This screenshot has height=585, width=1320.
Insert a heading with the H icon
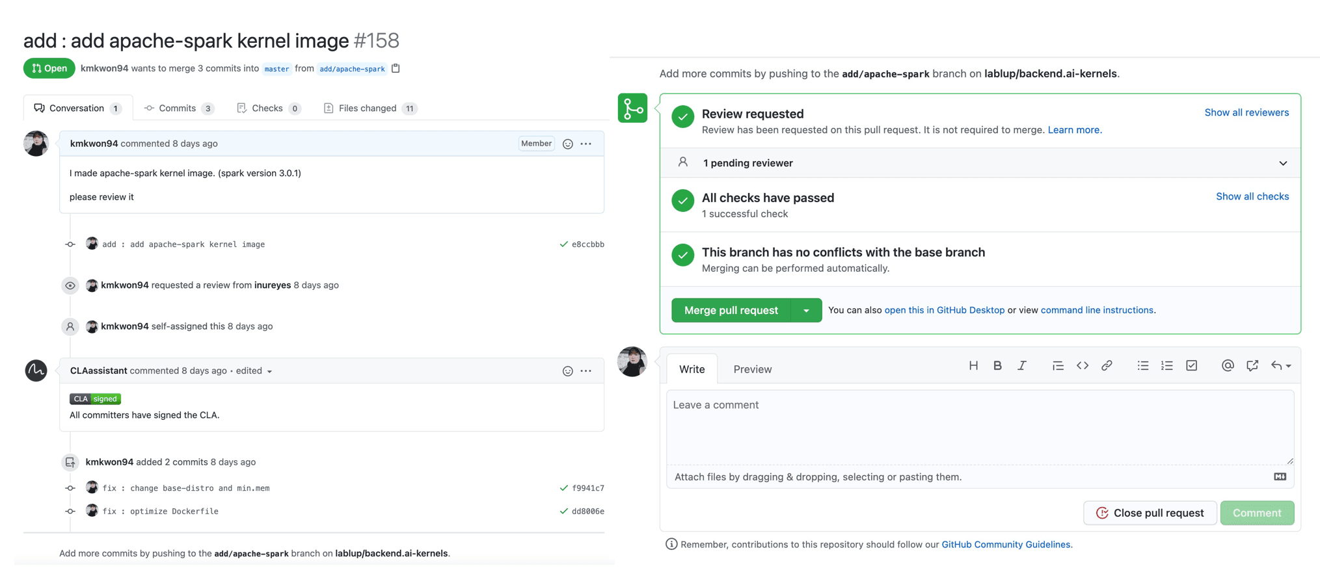[973, 366]
